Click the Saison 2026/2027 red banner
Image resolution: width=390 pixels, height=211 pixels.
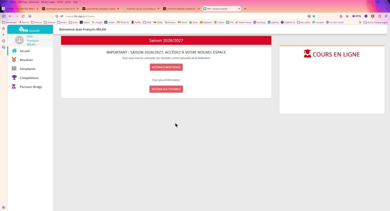click(166, 40)
